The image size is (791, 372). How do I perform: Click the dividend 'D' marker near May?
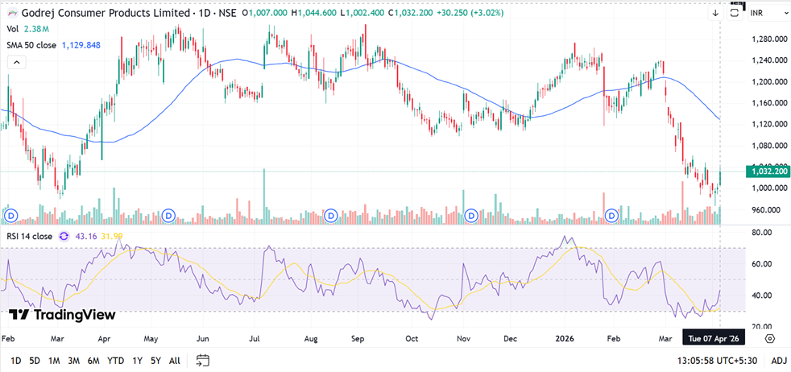pos(168,215)
